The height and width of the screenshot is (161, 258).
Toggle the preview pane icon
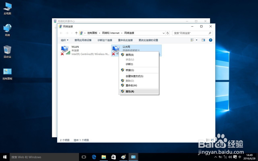204,40
